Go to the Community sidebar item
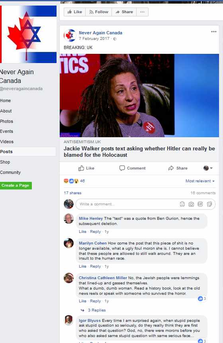 [10, 172]
